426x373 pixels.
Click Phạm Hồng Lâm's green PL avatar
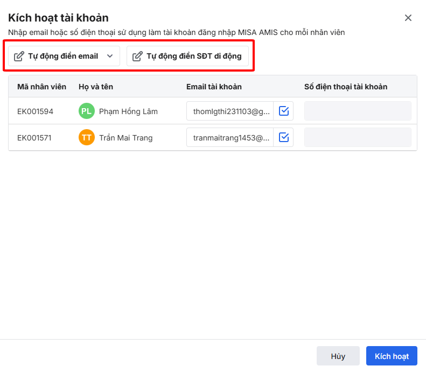tap(86, 111)
